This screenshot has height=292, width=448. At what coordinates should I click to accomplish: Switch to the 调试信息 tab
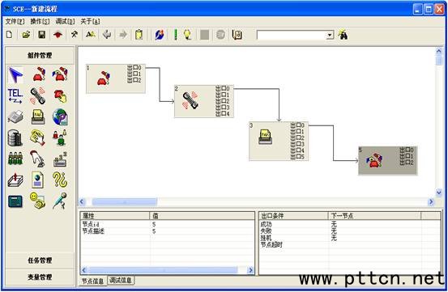click(x=120, y=281)
